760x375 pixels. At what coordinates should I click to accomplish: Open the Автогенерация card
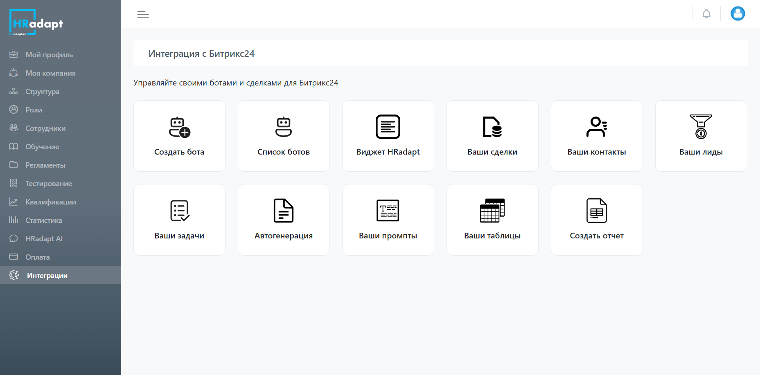[x=284, y=220]
